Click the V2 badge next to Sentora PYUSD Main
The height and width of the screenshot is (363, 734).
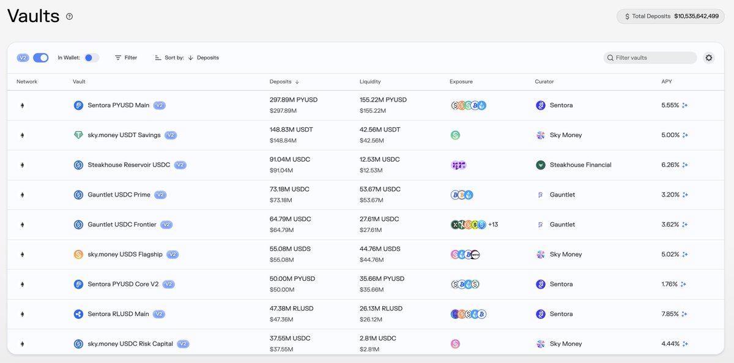coord(160,105)
